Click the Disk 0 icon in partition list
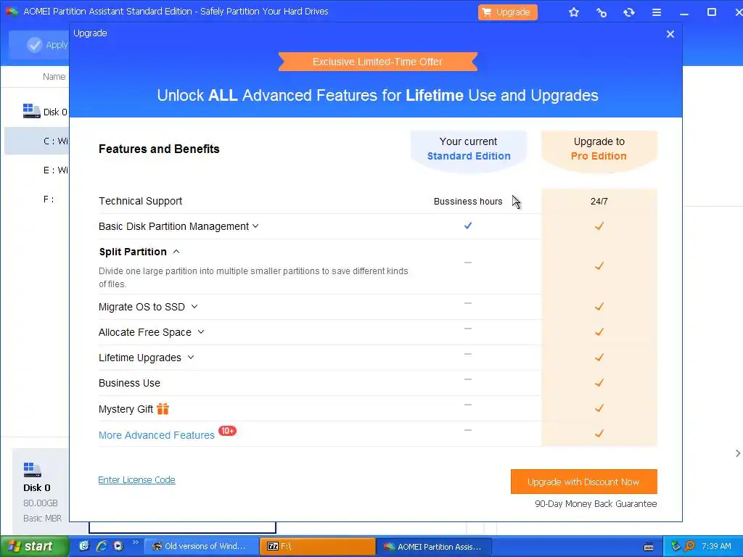743x557 pixels. (31, 111)
